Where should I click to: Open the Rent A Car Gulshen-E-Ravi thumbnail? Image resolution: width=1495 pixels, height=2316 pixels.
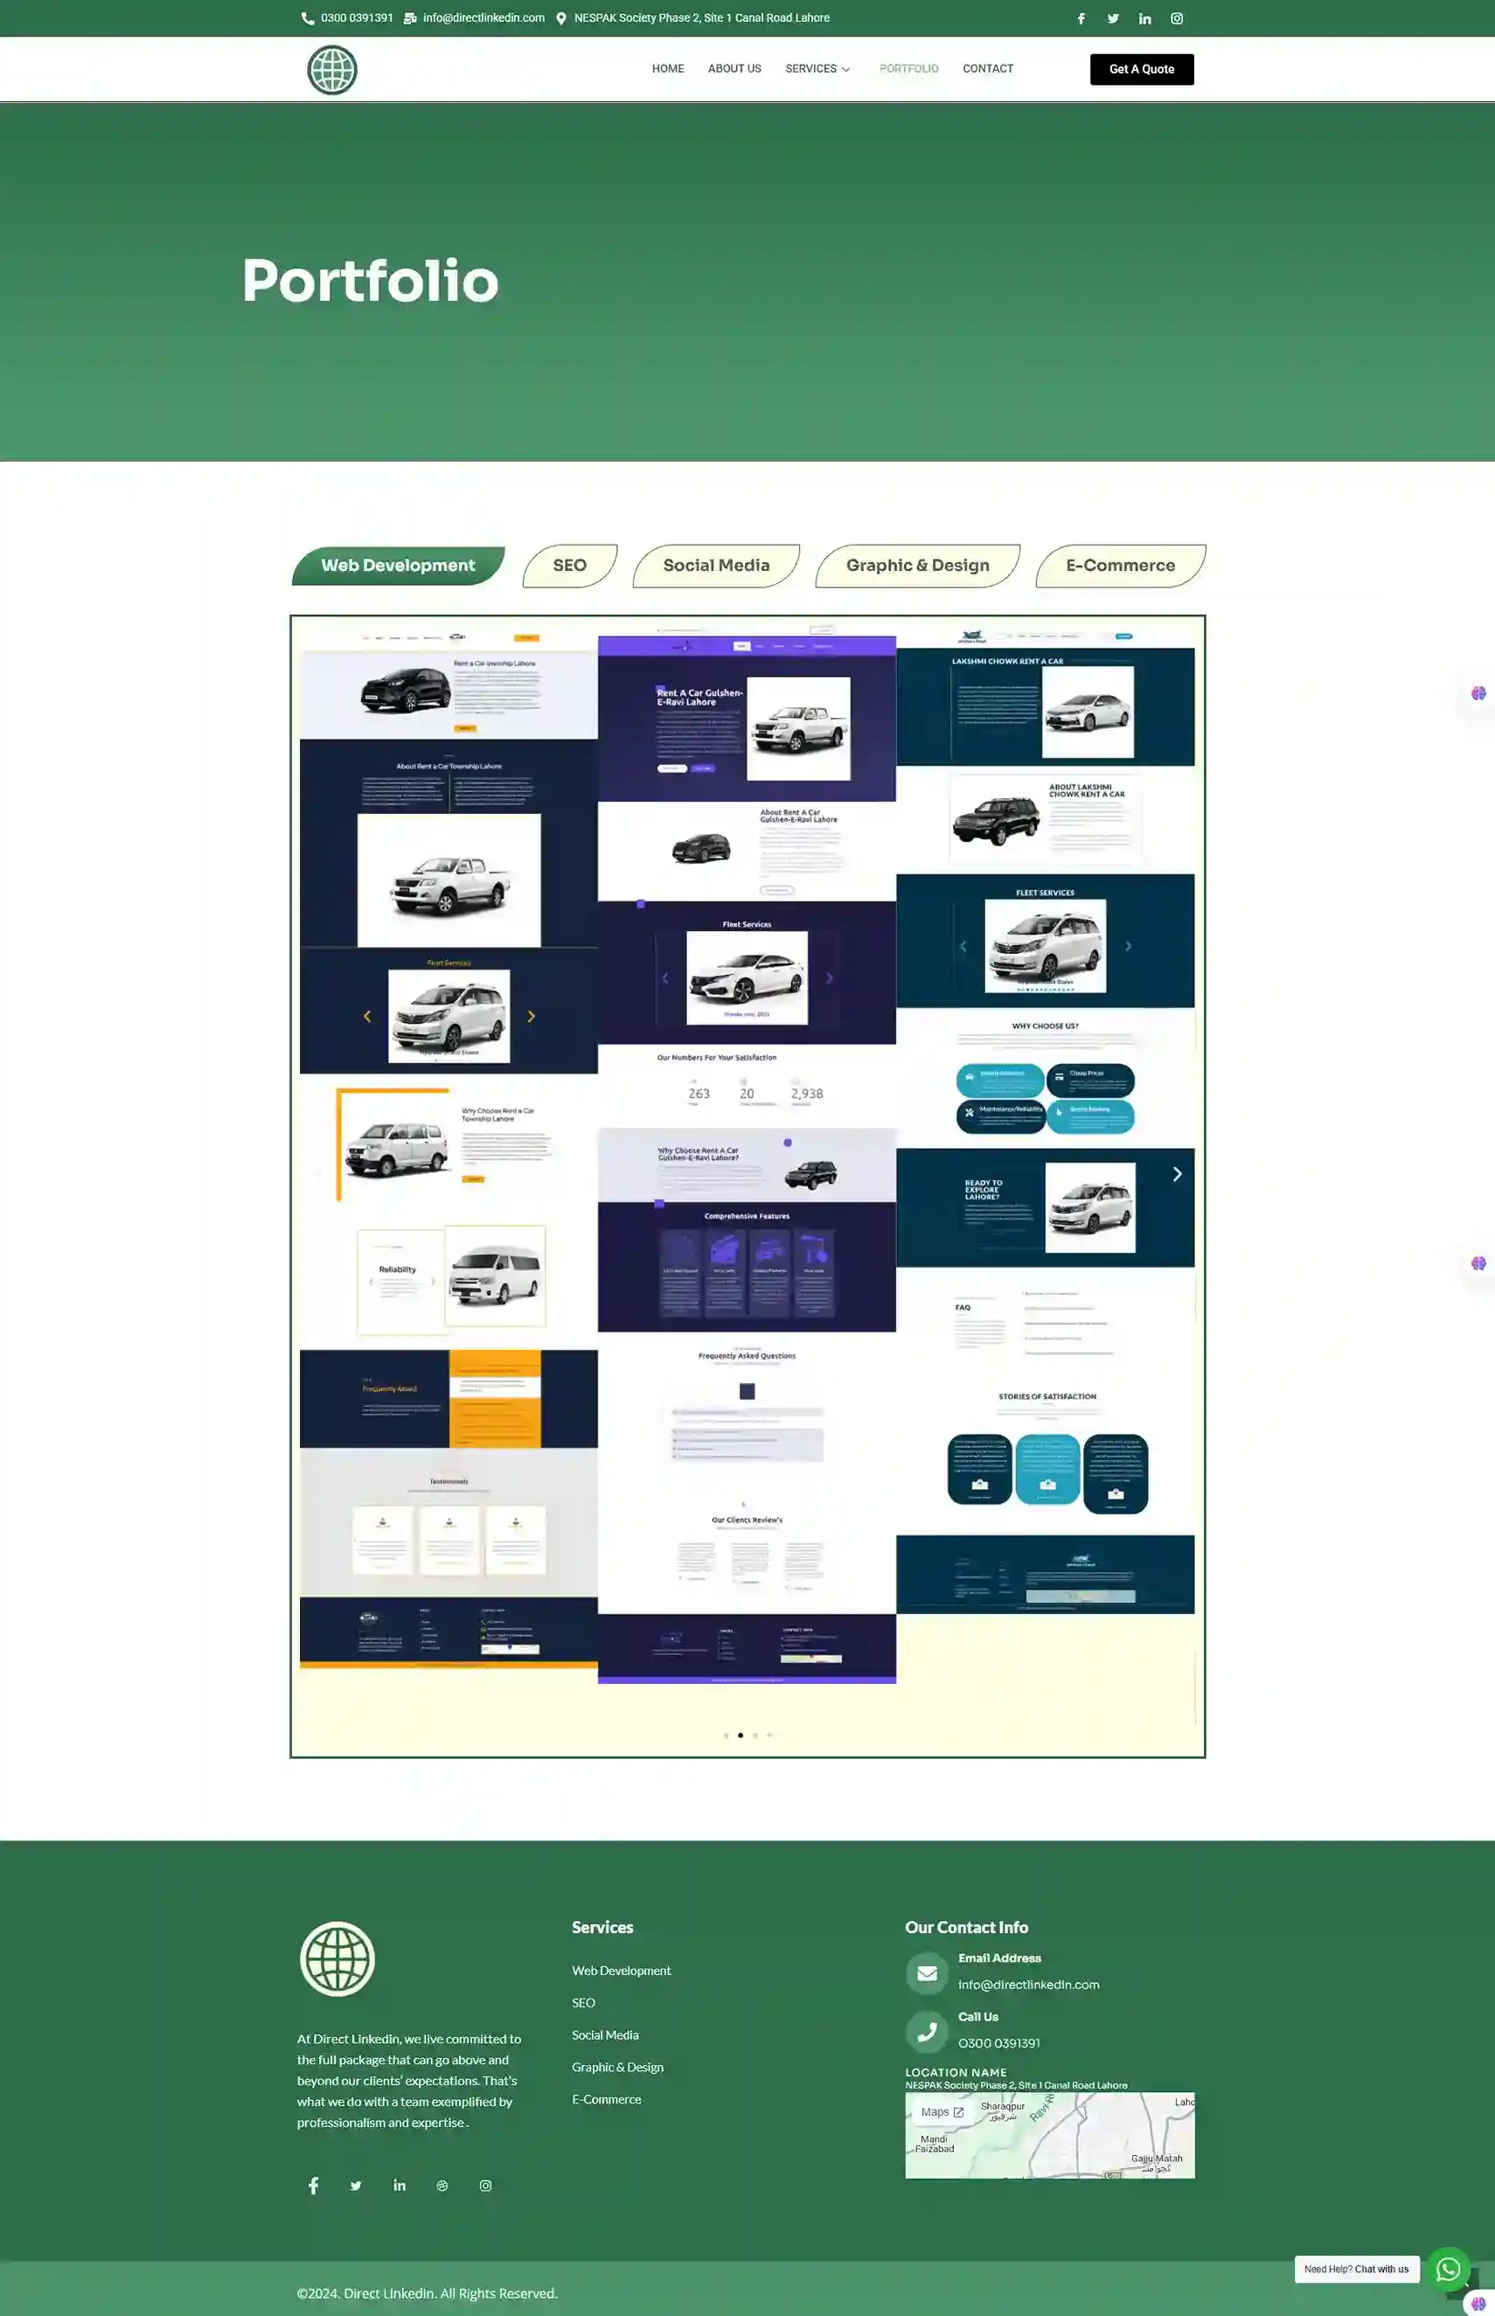tap(747, 1153)
